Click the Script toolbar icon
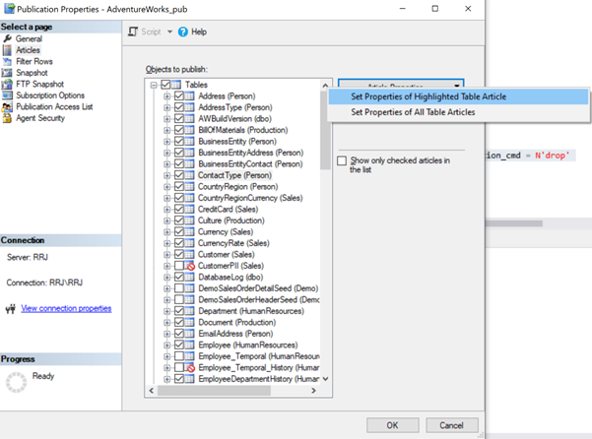The width and height of the screenshot is (592, 439). [x=133, y=31]
